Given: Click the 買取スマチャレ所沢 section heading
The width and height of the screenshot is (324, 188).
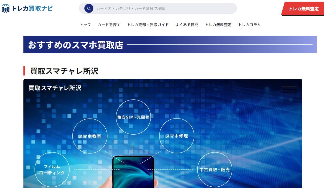Looking at the screenshot, I should pos(64,71).
